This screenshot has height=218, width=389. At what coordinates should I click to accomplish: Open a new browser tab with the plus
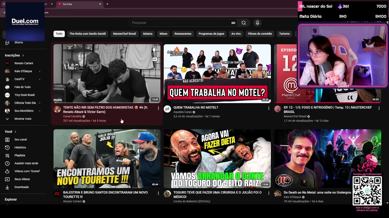click(x=107, y=4)
